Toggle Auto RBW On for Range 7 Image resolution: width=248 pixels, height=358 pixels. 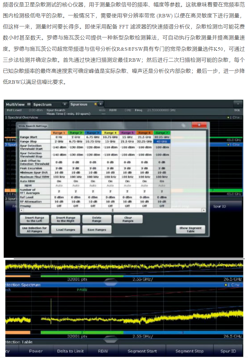[162, 181]
